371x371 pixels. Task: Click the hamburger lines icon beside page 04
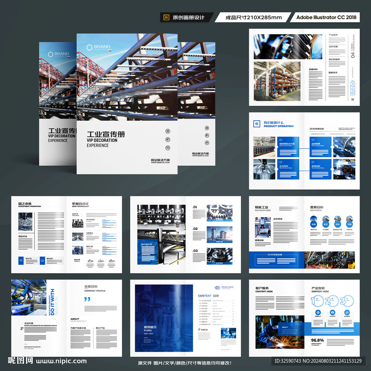[353, 99]
